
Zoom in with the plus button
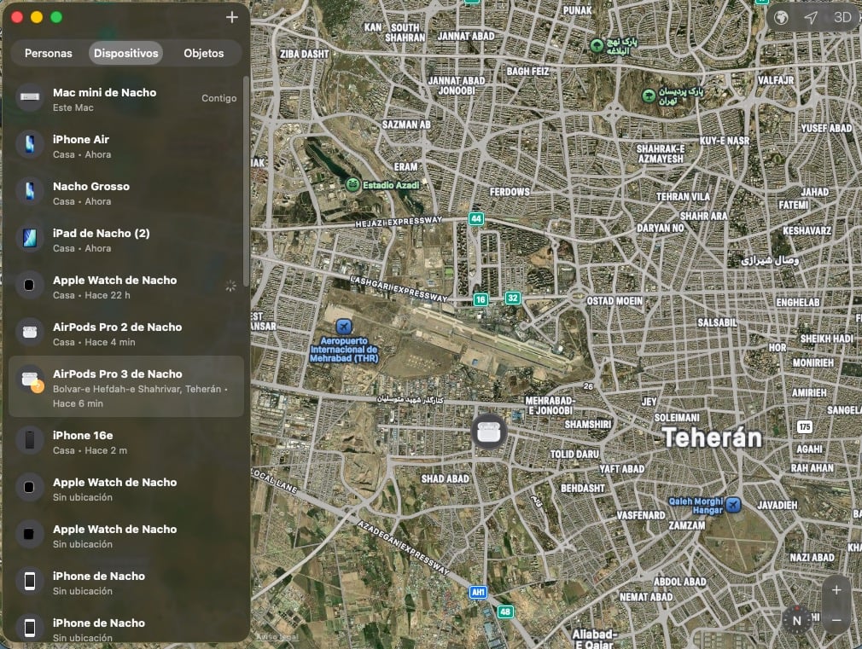(836, 590)
